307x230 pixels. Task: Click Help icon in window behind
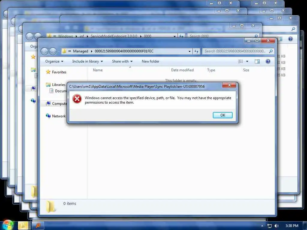(x=290, y=39)
